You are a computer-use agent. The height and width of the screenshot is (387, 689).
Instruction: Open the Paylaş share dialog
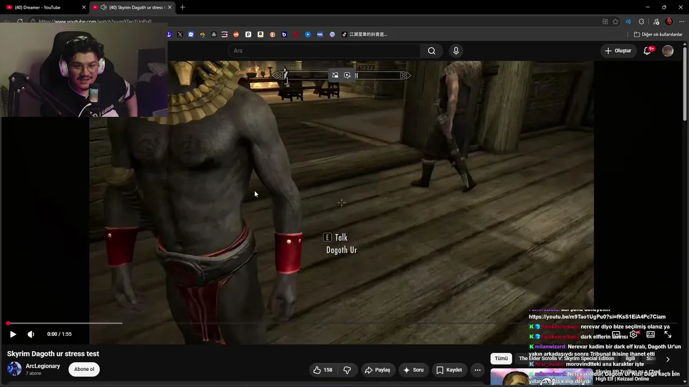pos(377,370)
